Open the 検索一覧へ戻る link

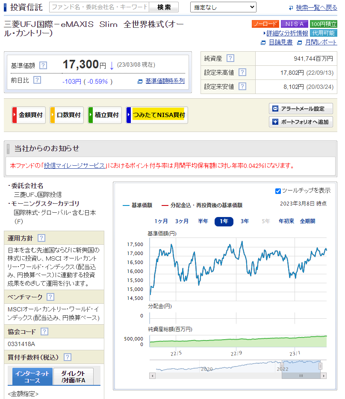(316, 8)
